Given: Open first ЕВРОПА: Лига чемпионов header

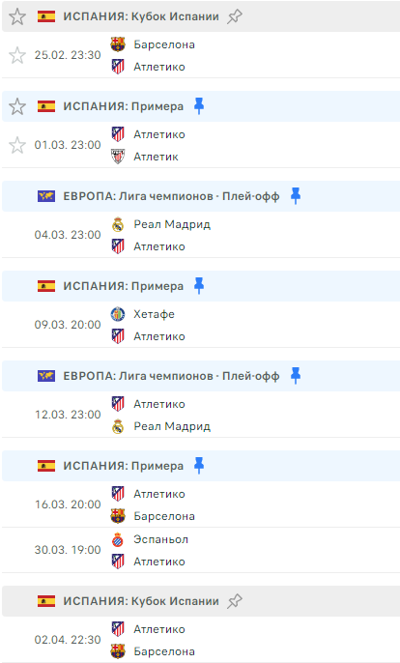Looking at the screenshot, I should 171,196.
